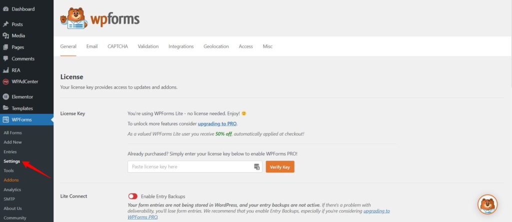Click the WPForms sidebar menu label

[x=22, y=120]
